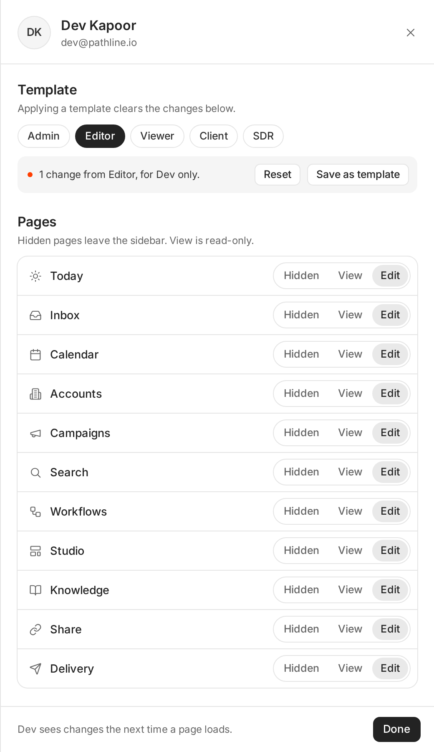Apply the Admin template
434x752 pixels.
coord(44,136)
